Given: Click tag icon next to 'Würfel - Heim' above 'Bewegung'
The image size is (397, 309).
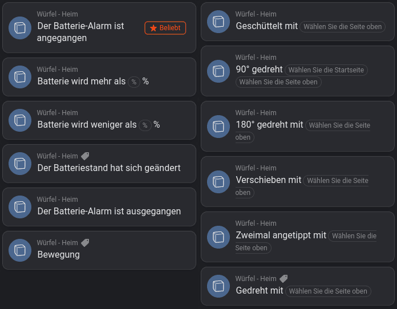Looking at the screenshot, I should tap(85, 243).
